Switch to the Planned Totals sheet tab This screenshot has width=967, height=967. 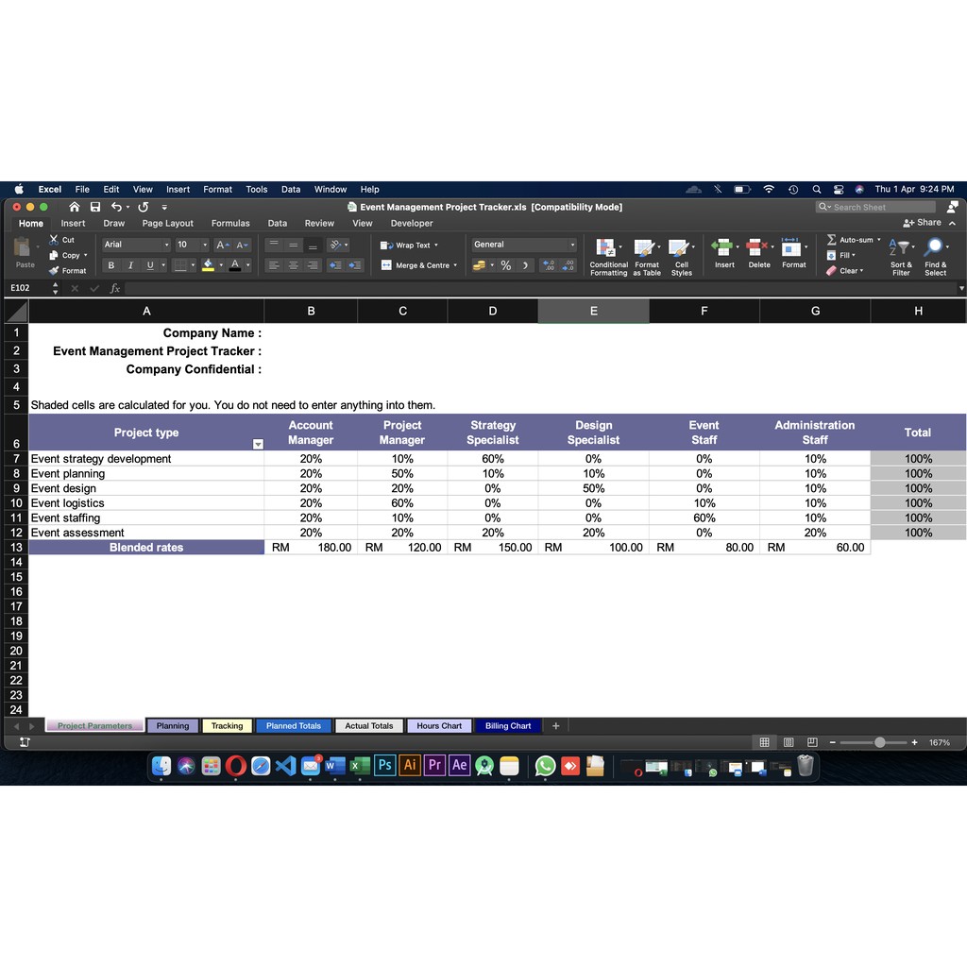point(293,725)
